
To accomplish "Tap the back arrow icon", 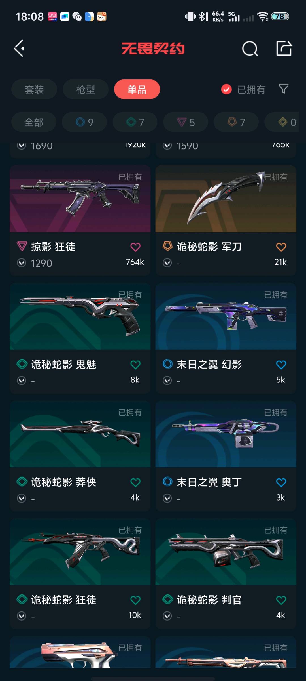I will coord(19,49).
